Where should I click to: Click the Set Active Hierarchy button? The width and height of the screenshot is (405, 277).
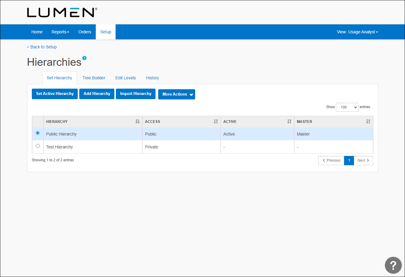[55, 94]
